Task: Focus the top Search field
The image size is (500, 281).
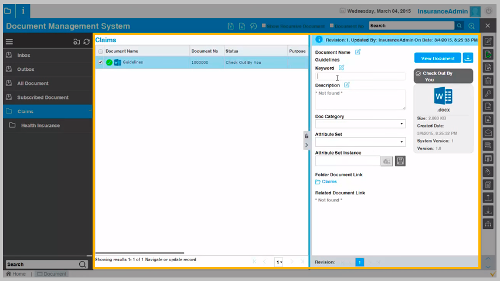Action: click(x=411, y=26)
